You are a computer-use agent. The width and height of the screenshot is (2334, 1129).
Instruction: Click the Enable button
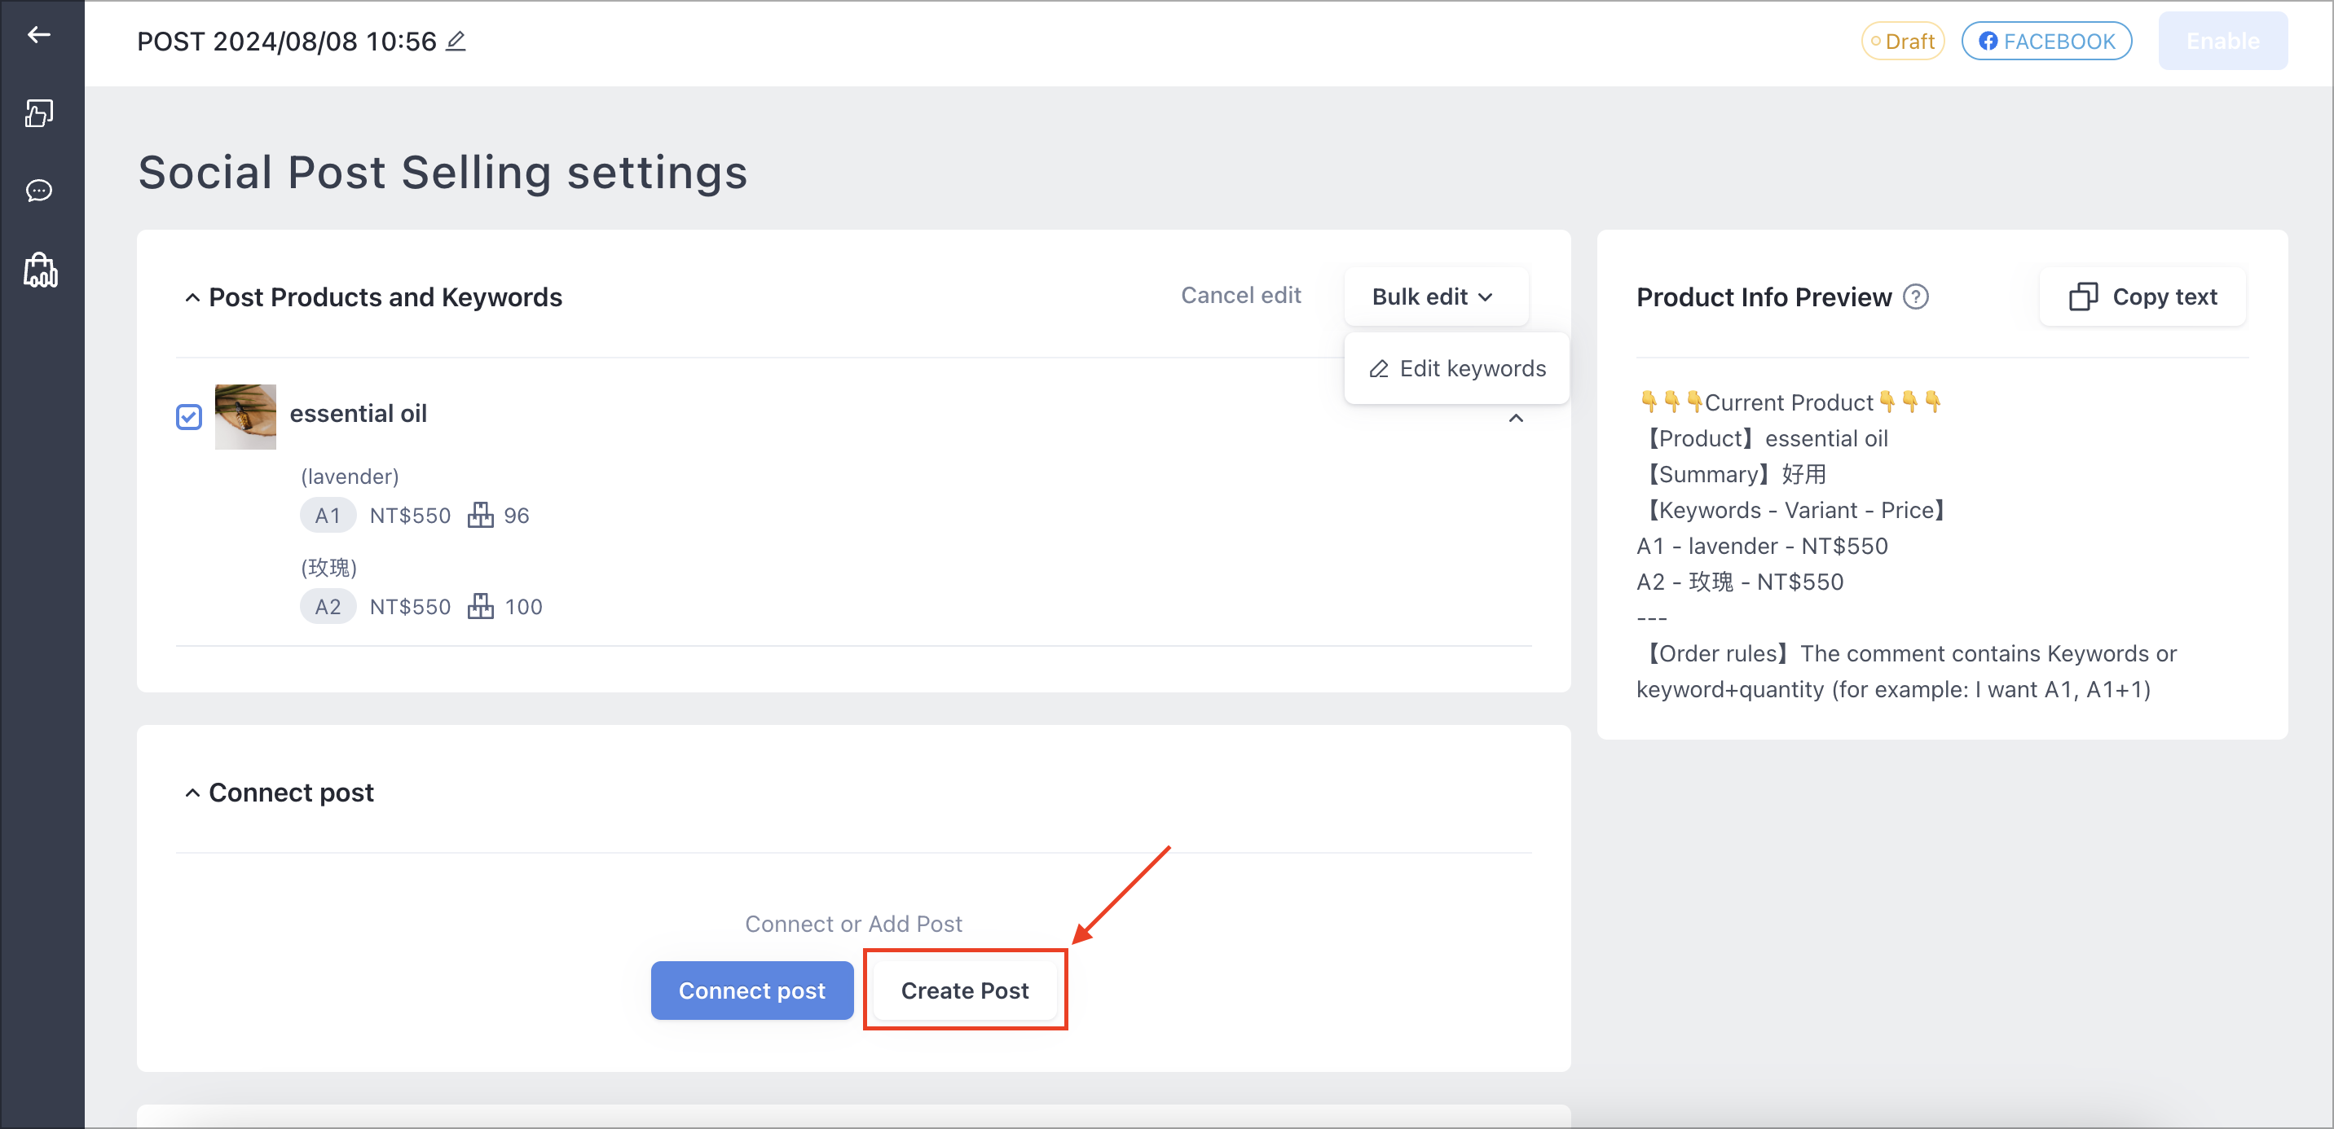coord(2222,42)
